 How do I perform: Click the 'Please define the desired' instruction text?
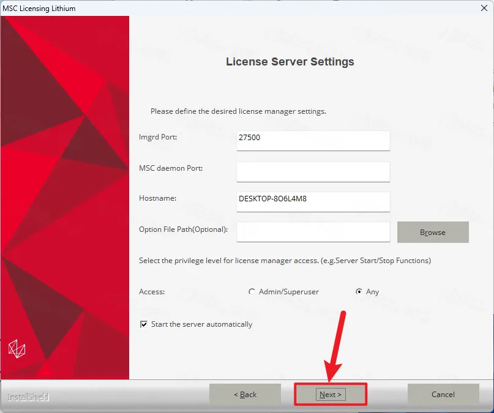click(x=238, y=112)
